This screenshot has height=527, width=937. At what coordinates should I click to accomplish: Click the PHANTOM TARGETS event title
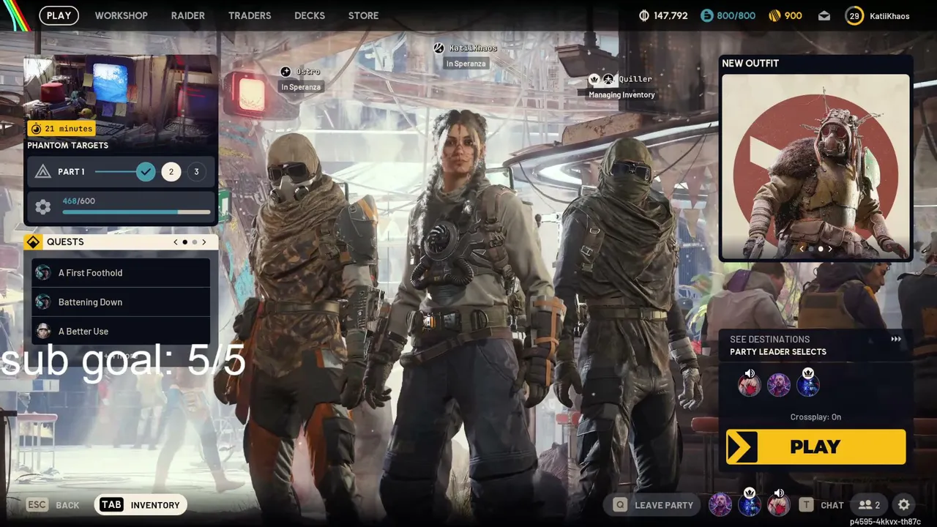pos(68,145)
